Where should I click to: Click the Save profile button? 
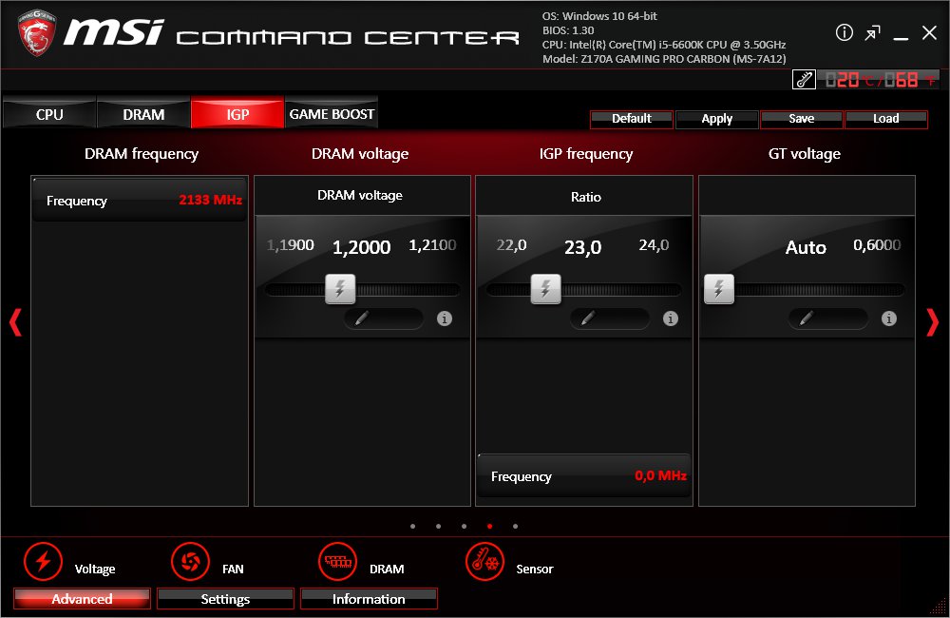point(801,119)
